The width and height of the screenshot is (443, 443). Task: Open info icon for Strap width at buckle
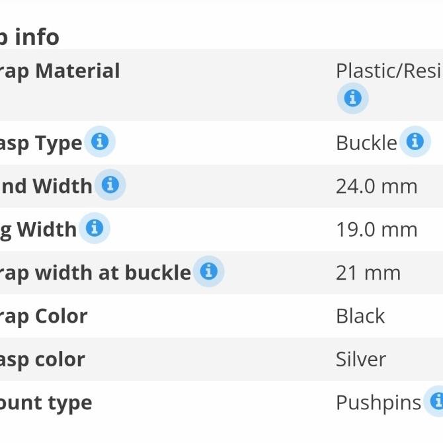point(208,272)
